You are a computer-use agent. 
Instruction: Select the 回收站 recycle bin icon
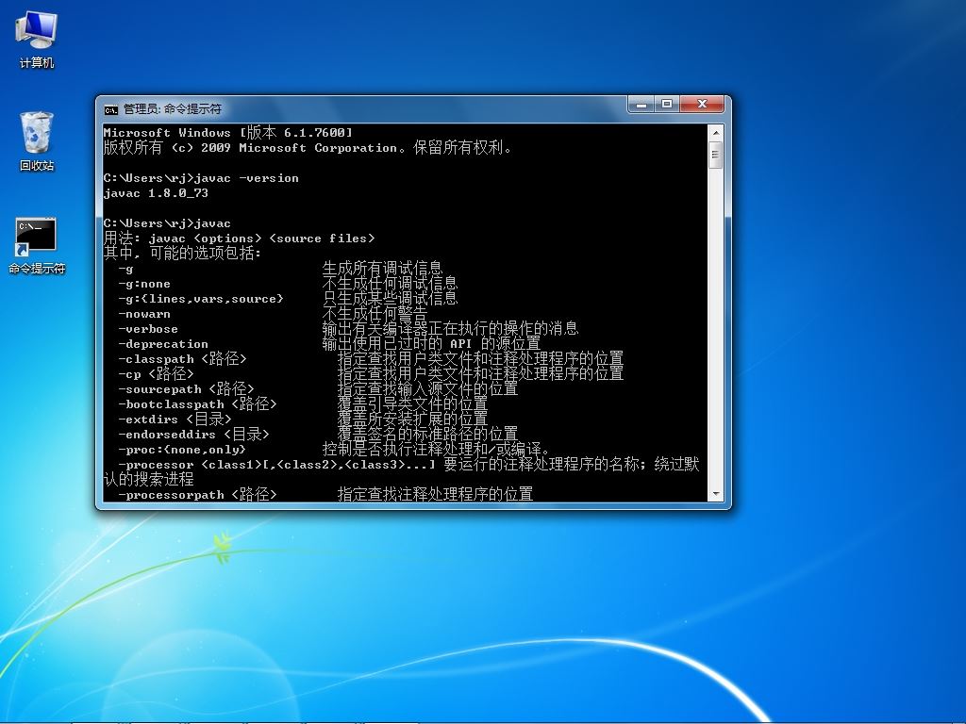[x=37, y=141]
